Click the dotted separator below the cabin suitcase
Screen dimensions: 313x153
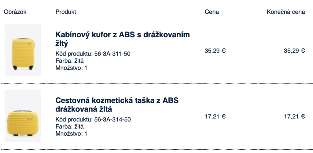click(156, 83)
